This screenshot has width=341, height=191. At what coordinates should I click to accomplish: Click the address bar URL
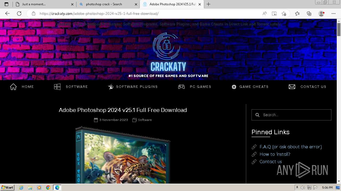pos(99,14)
